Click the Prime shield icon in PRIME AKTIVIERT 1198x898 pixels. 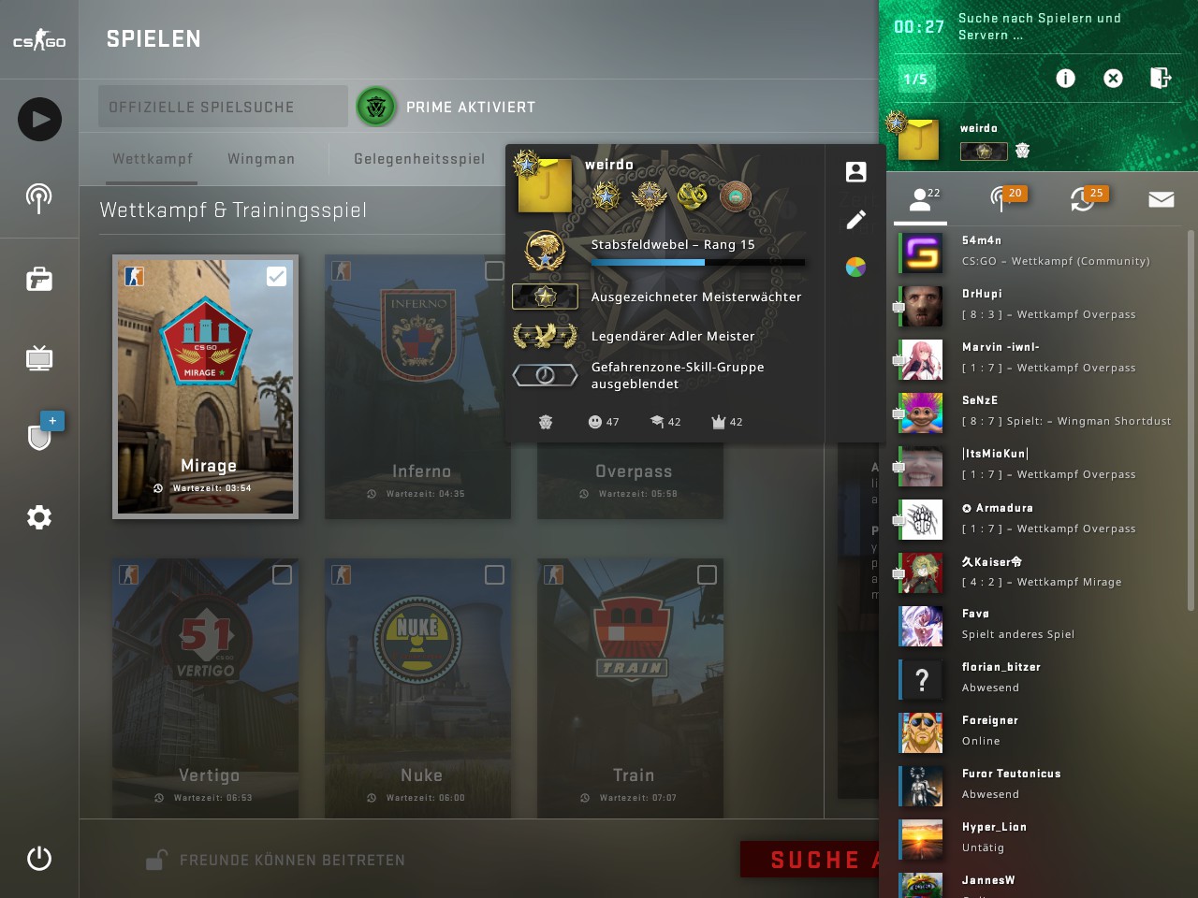click(376, 108)
